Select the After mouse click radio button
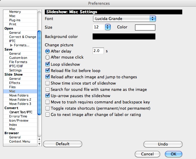Viewport: 196px width, 159px height. click(48, 57)
